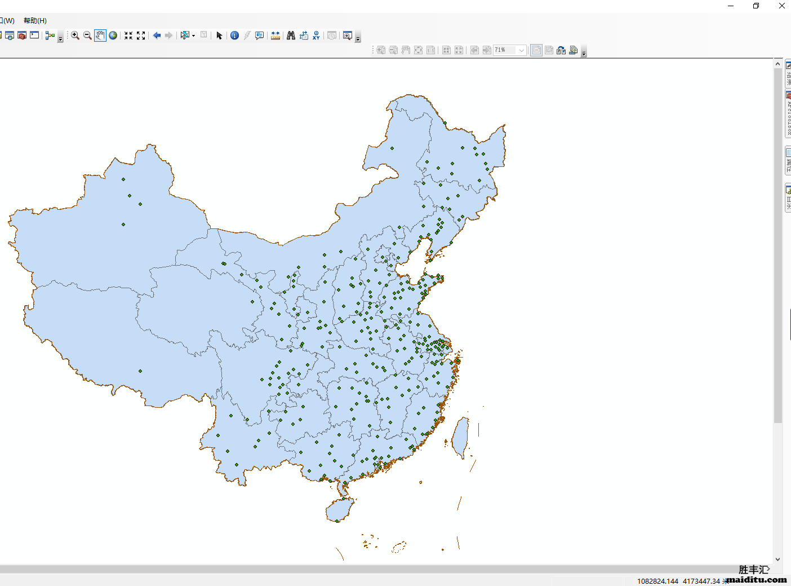
Task: Open the 71% zoom percentage dropdown
Action: pyautogui.click(x=521, y=50)
